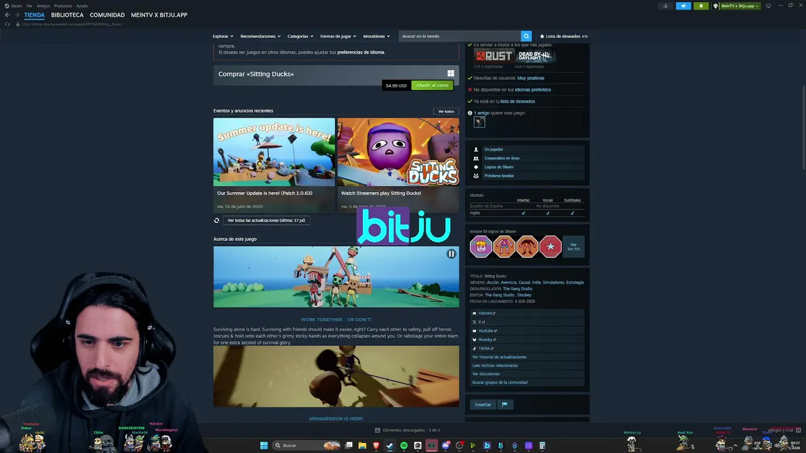The height and width of the screenshot is (453, 806).
Task: Submit search with the magnifier button
Action: tap(526, 36)
